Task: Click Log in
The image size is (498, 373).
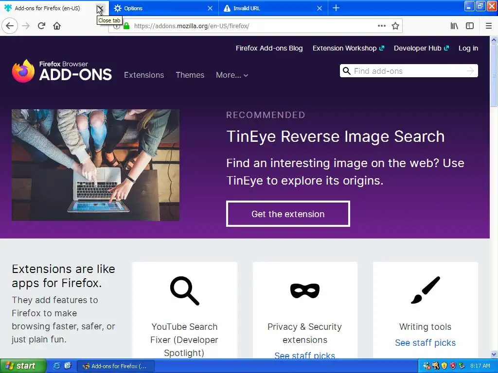Action: click(x=468, y=48)
